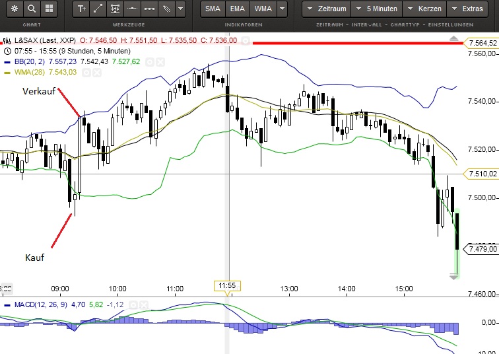Click the MACD value 4,70

pyautogui.click(x=78, y=304)
